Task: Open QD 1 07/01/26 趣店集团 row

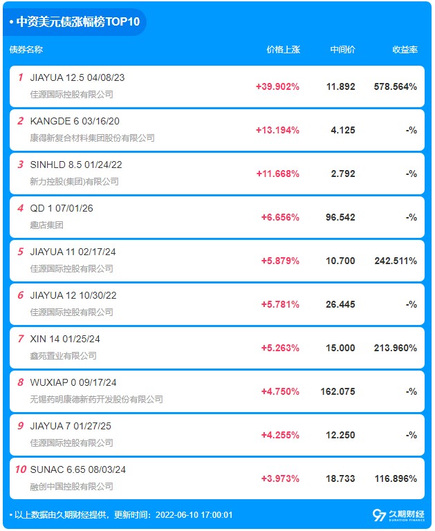Action: [217, 217]
